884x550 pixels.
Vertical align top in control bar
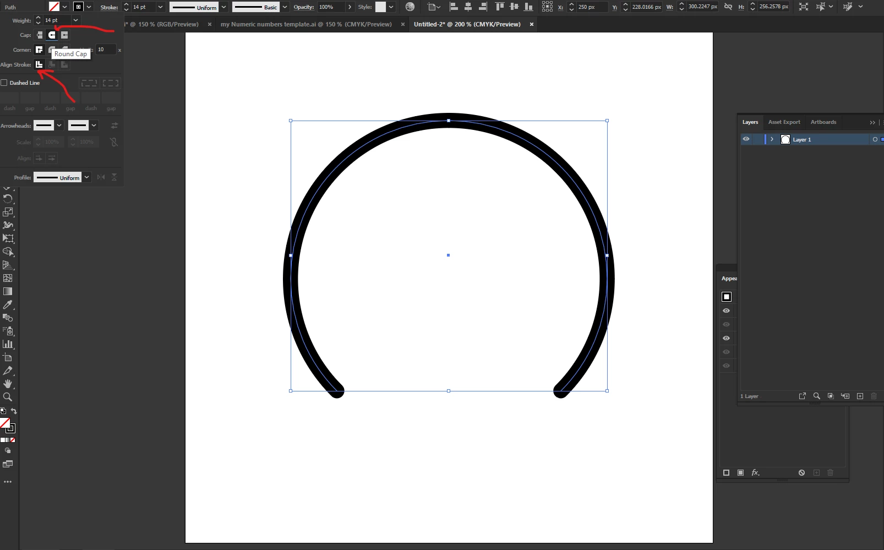tap(499, 7)
